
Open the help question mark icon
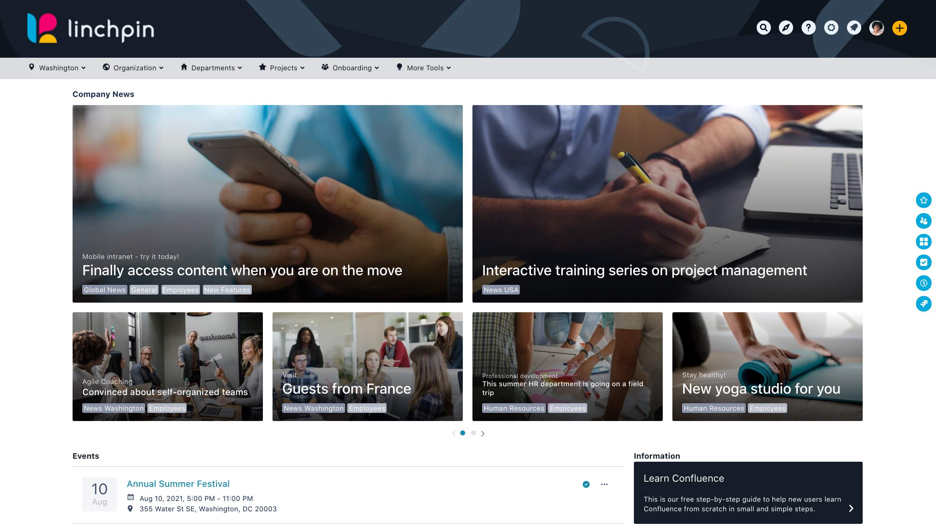[x=809, y=28]
